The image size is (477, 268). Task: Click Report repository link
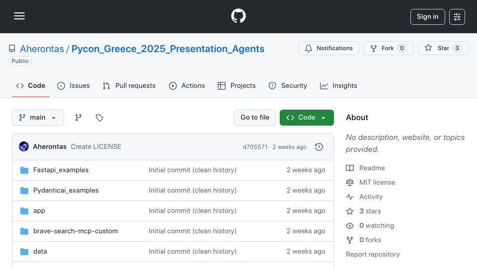pos(373,254)
